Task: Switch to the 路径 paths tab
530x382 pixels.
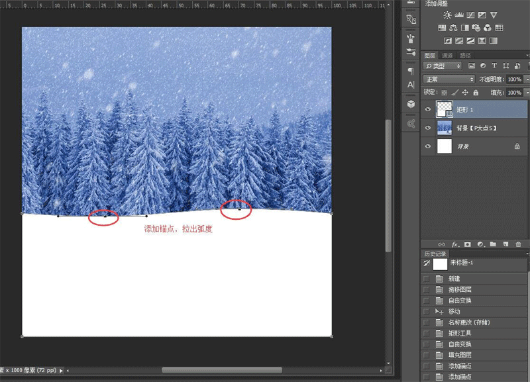Action: pyautogui.click(x=464, y=55)
